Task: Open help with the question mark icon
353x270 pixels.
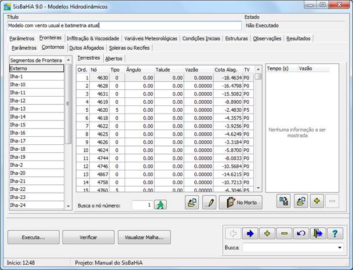Action: click(335, 233)
